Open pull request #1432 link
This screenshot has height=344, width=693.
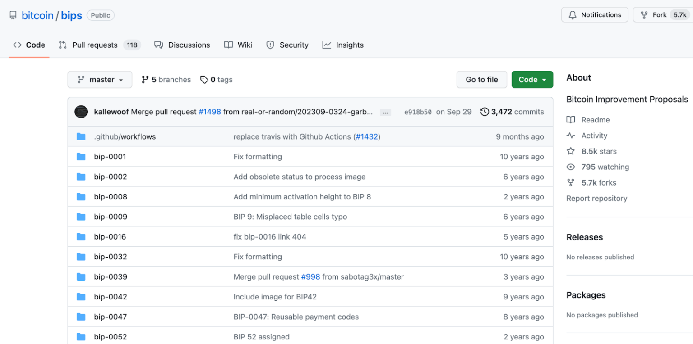click(367, 136)
